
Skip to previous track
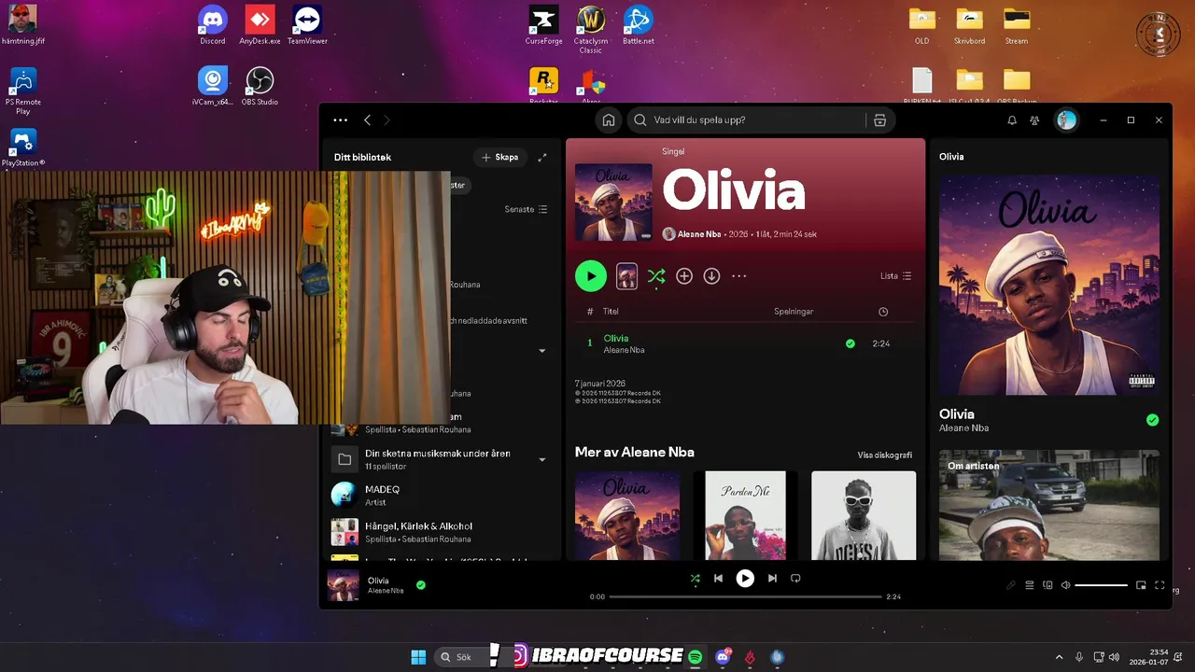pos(718,578)
